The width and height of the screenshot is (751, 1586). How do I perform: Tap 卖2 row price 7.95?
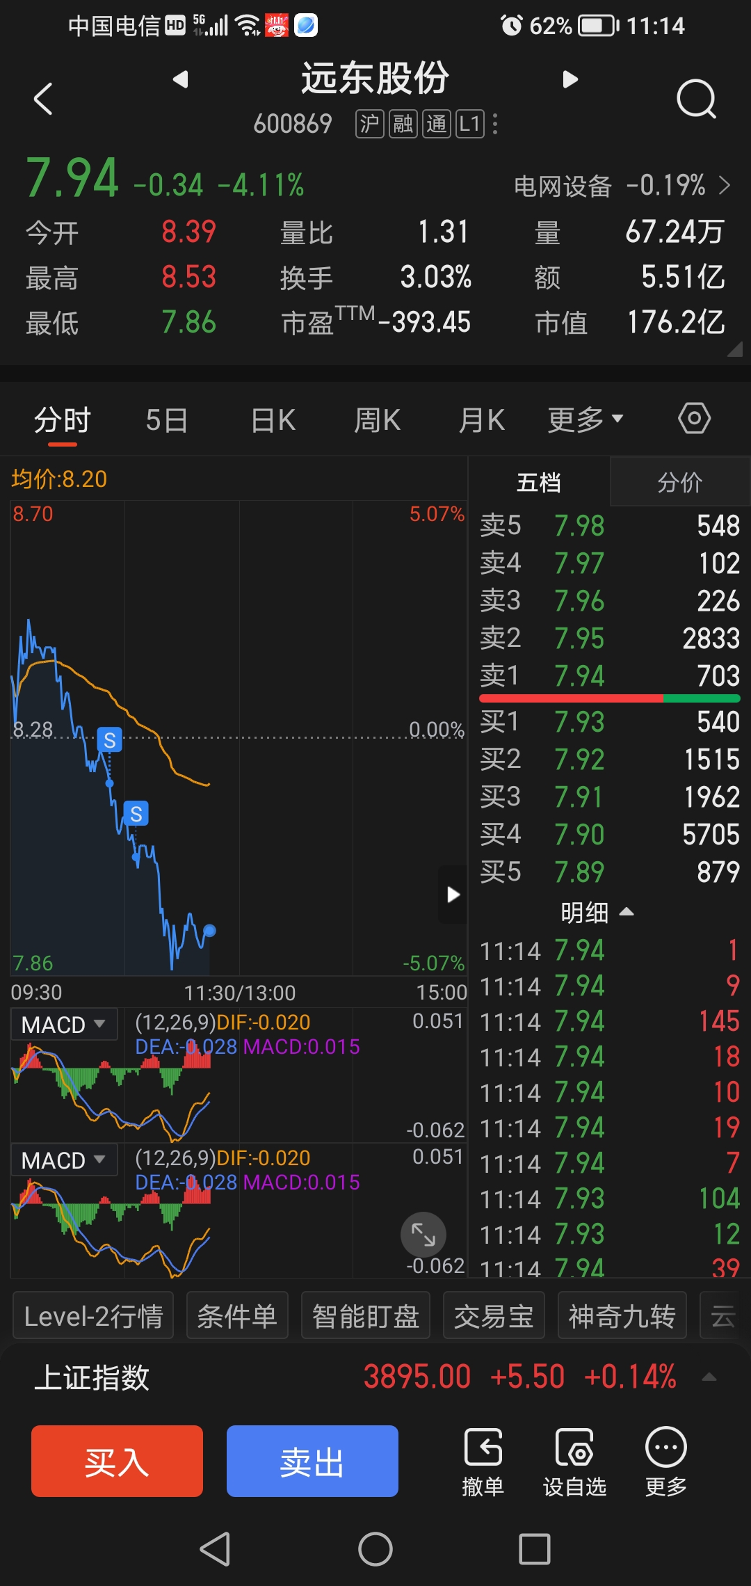[579, 639]
